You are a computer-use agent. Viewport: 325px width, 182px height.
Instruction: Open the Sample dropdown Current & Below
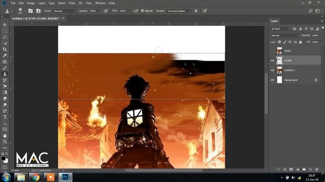178,11
